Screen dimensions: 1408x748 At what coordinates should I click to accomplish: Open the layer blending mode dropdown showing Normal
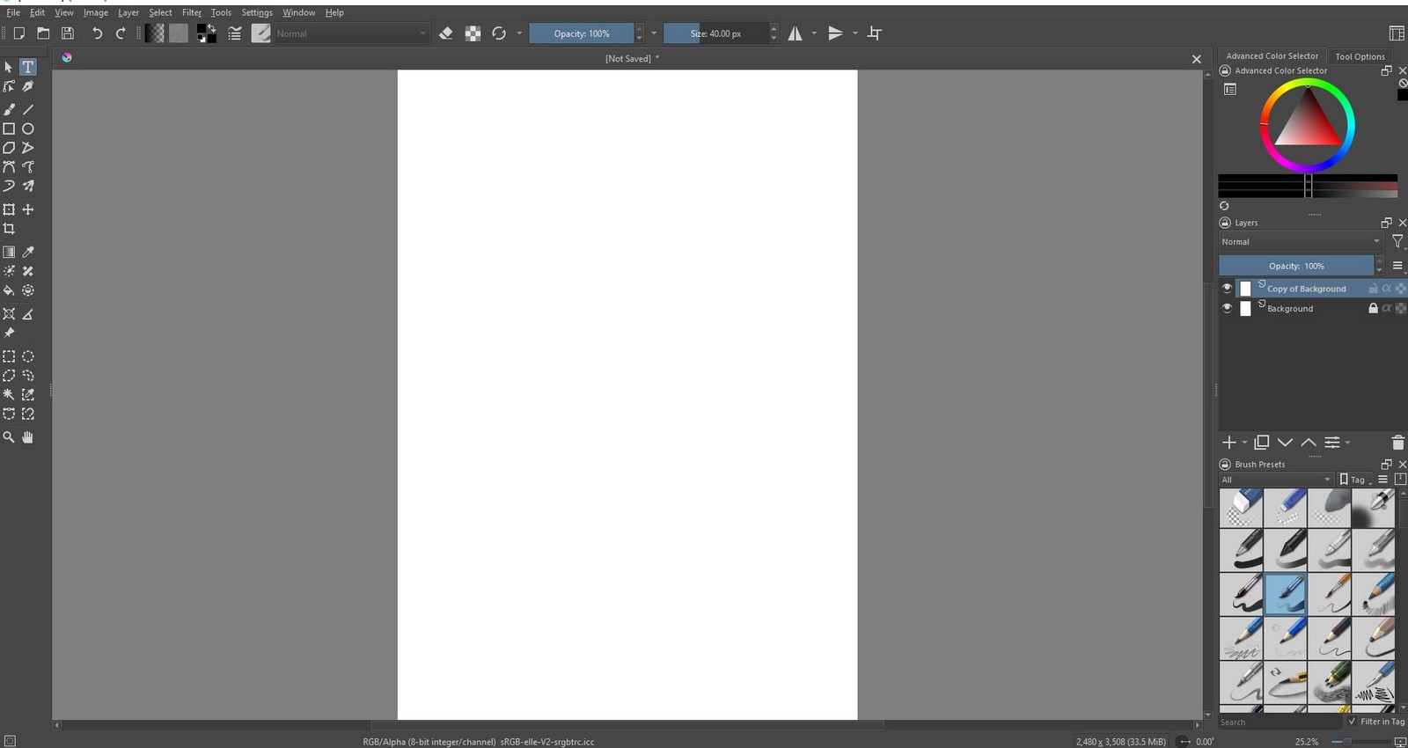pyautogui.click(x=1301, y=242)
